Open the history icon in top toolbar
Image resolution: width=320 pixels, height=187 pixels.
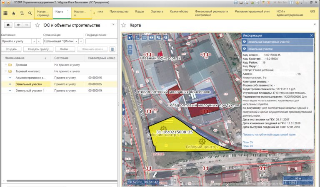pos(22,13)
